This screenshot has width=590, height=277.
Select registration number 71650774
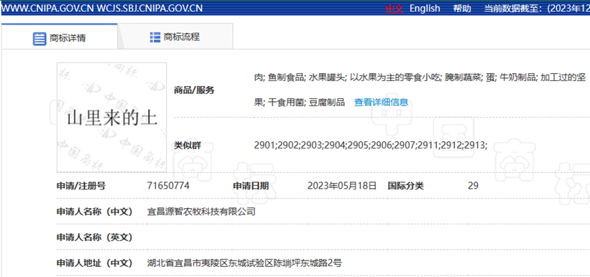coord(168,186)
